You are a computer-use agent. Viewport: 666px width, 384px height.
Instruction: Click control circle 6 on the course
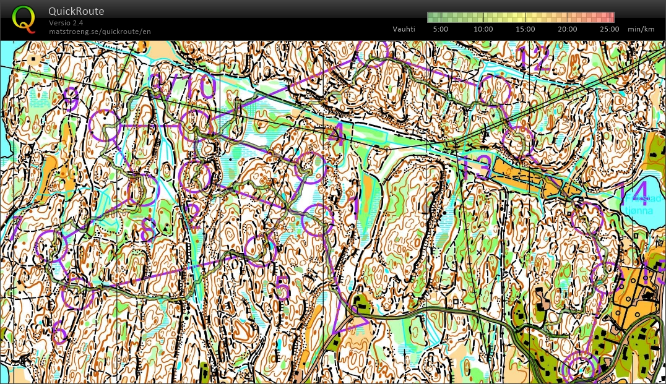point(77,292)
